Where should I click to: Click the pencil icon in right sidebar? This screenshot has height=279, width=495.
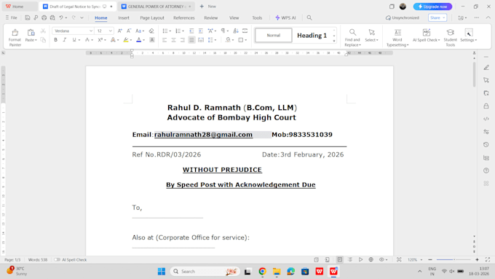pyautogui.click(x=486, y=68)
